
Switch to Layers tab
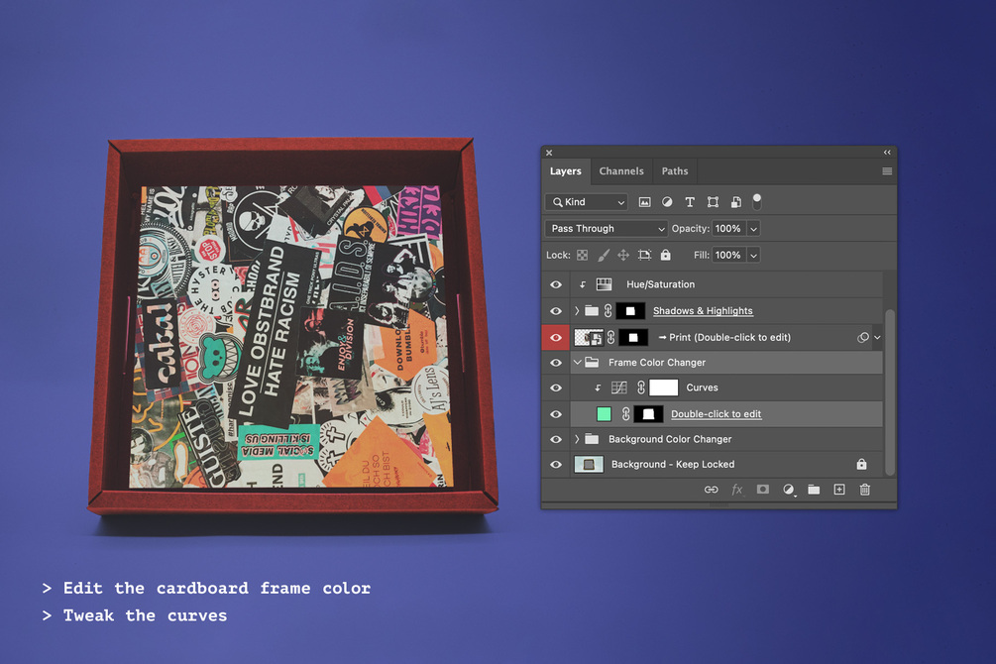[x=565, y=170]
